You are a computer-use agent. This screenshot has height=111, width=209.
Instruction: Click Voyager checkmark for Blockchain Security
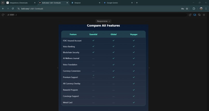(x=134, y=52)
